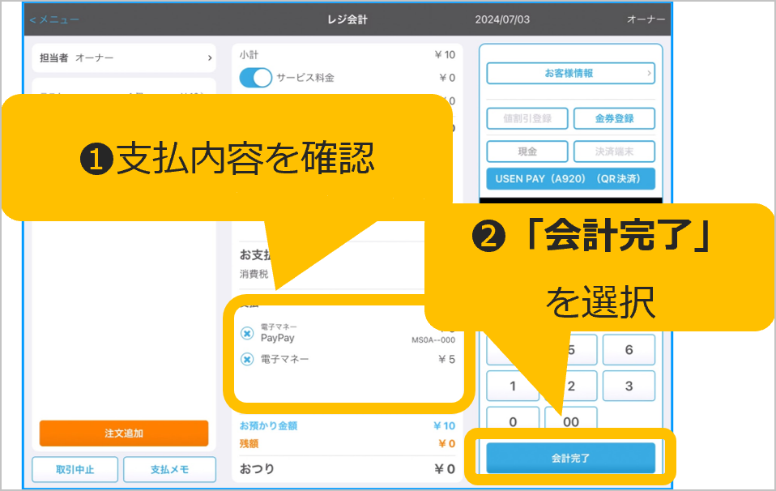Remove the PayPay payment entry
The height and width of the screenshot is (491, 776).
248,334
